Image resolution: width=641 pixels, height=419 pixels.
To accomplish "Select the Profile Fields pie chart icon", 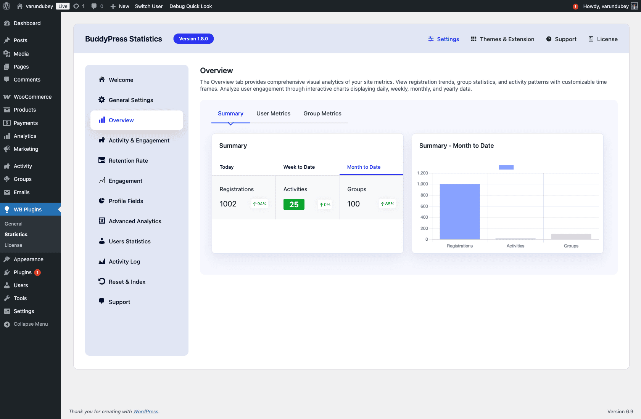I will (101, 201).
